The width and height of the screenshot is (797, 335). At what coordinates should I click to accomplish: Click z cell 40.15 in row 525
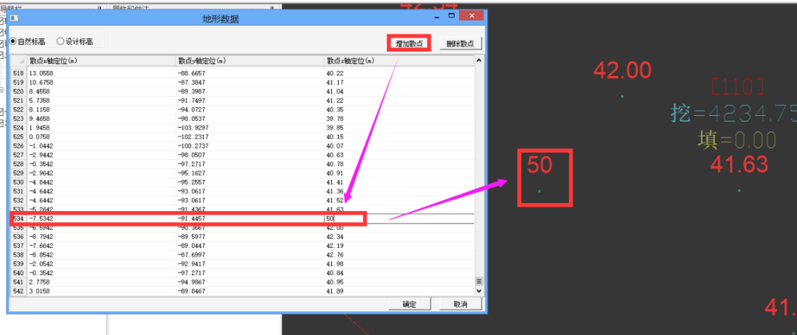pyautogui.click(x=399, y=137)
